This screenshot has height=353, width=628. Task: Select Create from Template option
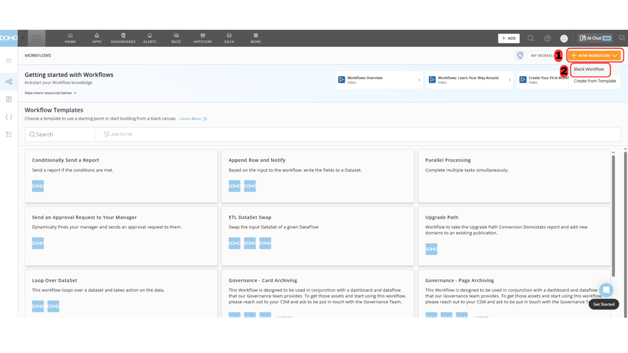tap(595, 81)
